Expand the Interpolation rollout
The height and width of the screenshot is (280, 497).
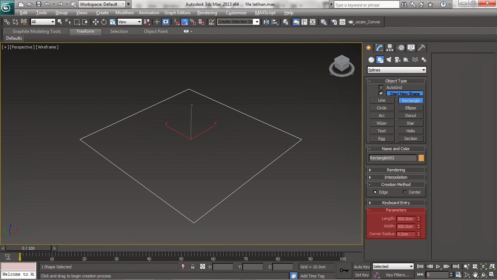[x=396, y=177]
